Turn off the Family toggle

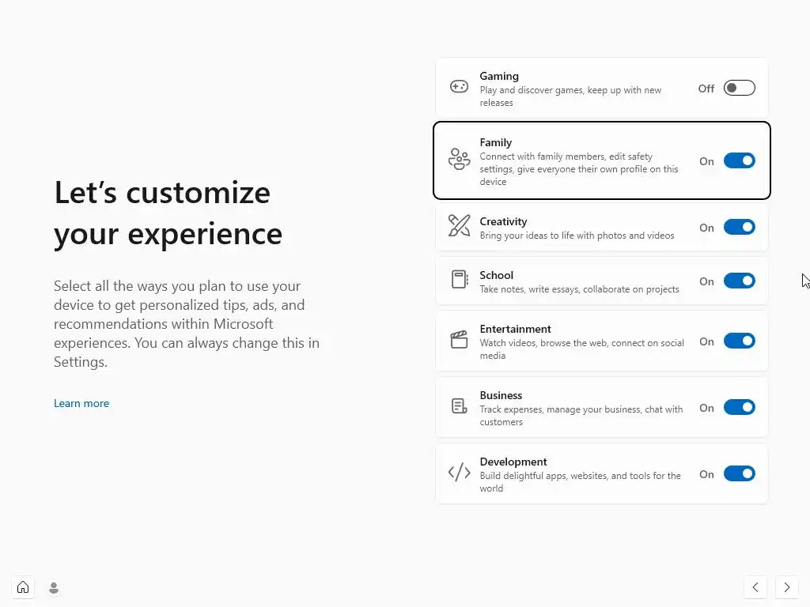pyautogui.click(x=739, y=161)
